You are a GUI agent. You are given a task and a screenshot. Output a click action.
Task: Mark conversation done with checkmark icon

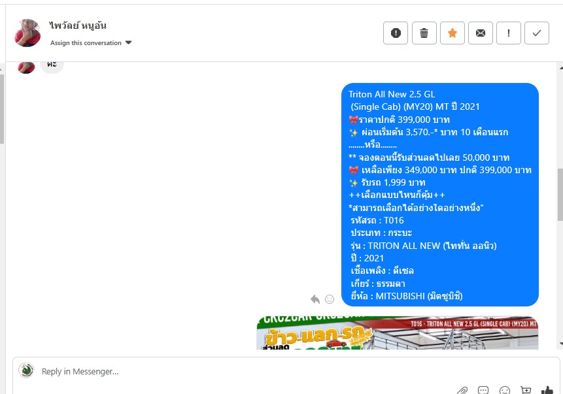[537, 33]
